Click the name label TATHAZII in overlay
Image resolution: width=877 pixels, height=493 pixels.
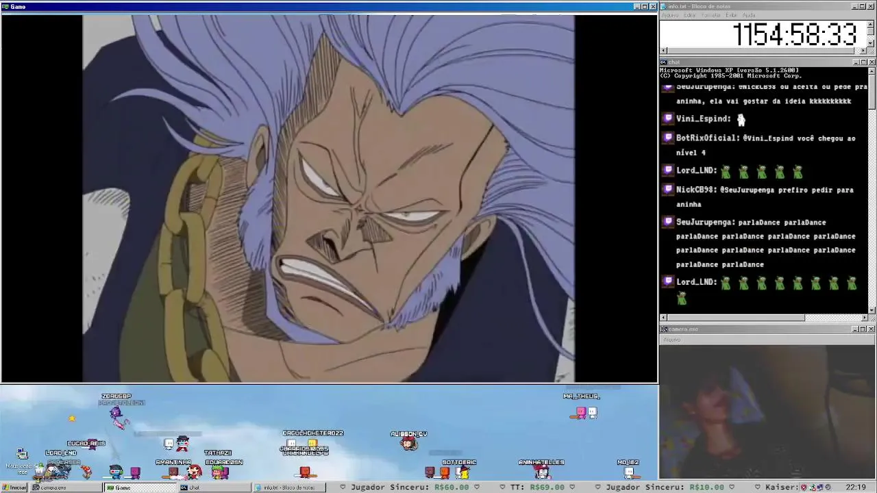pos(218,453)
